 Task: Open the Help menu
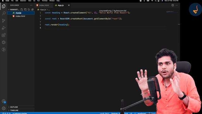58,1
